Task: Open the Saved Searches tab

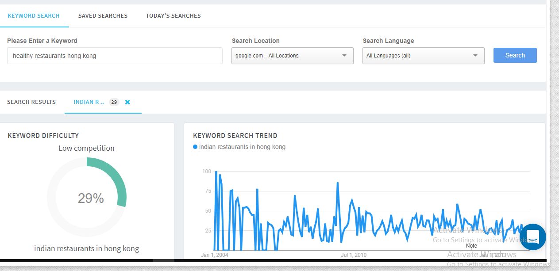Action: [103, 16]
